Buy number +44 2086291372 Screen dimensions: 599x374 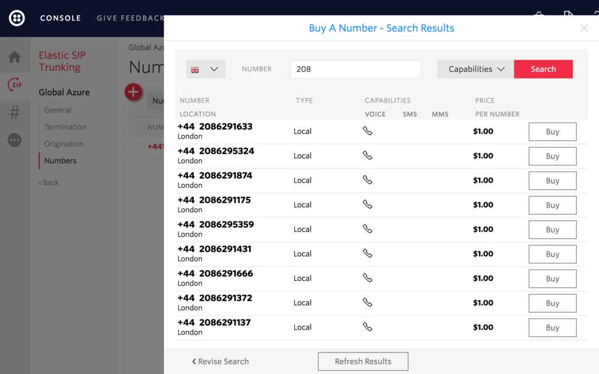tap(552, 303)
